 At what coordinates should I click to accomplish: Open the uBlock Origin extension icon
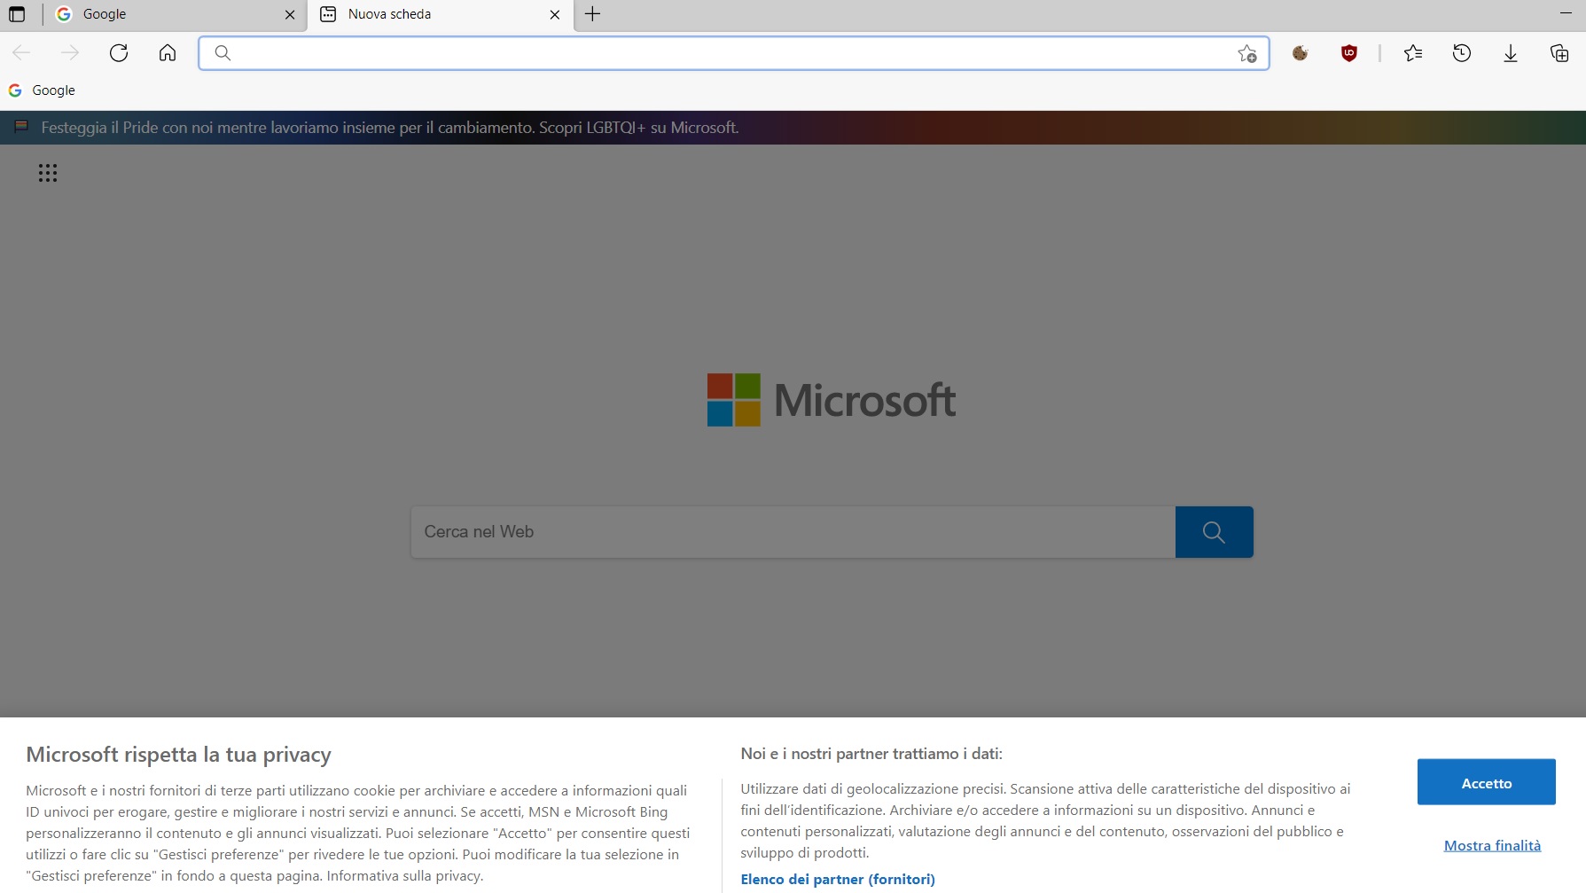click(1348, 53)
